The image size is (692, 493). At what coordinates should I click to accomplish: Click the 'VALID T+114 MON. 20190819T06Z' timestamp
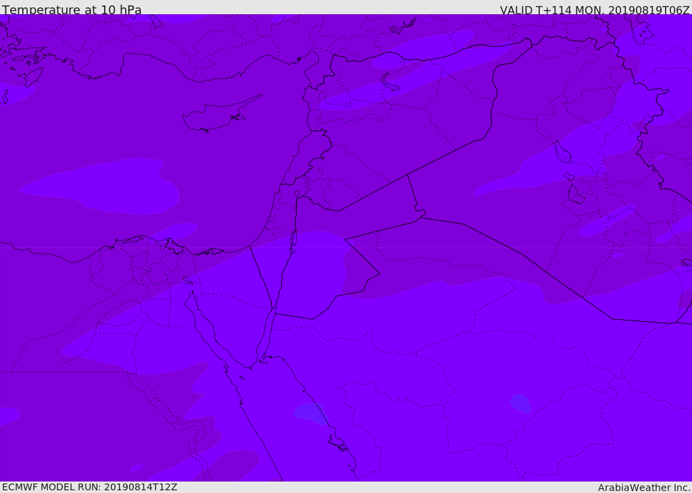595,9
